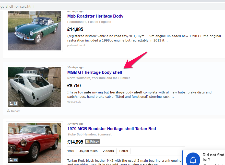The width and height of the screenshot is (225, 165).
Task: Click the green MGB roadster thumbnail
Action: pyautogui.click(x=34, y=31)
